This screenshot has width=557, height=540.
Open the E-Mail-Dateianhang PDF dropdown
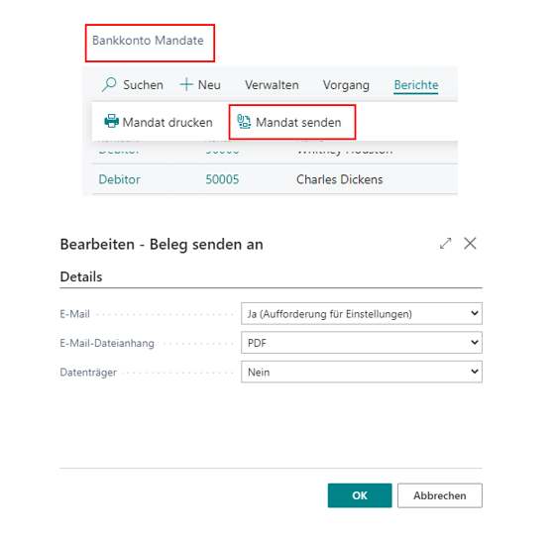362,343
